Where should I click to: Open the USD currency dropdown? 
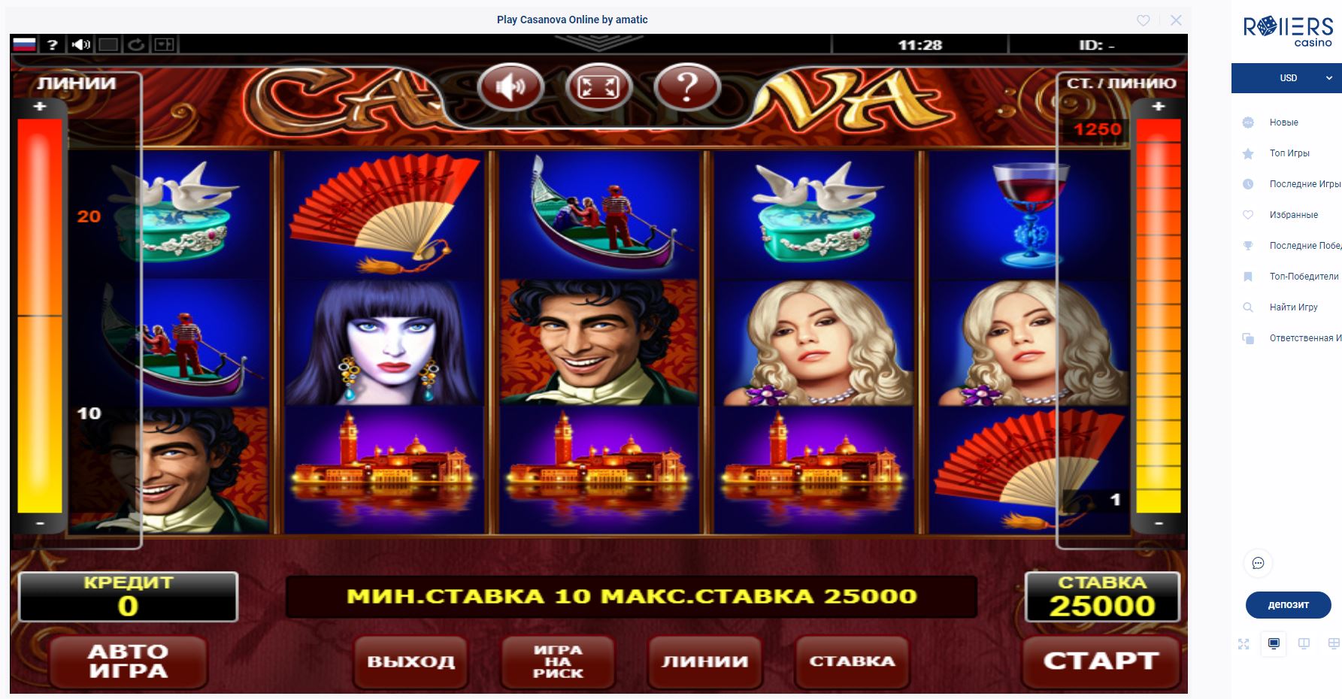pyautogui.click(x=1287, y=78)
